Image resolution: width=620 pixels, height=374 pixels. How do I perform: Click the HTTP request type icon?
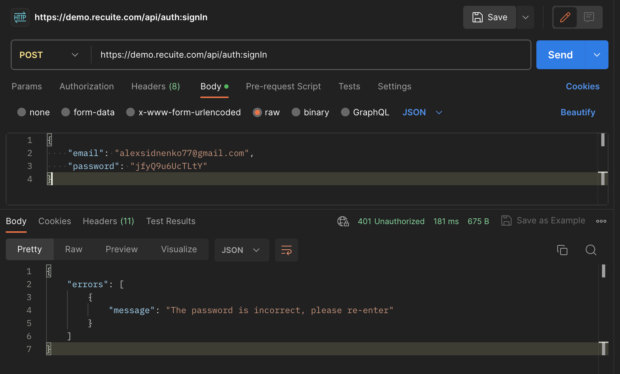click(20, 17)
